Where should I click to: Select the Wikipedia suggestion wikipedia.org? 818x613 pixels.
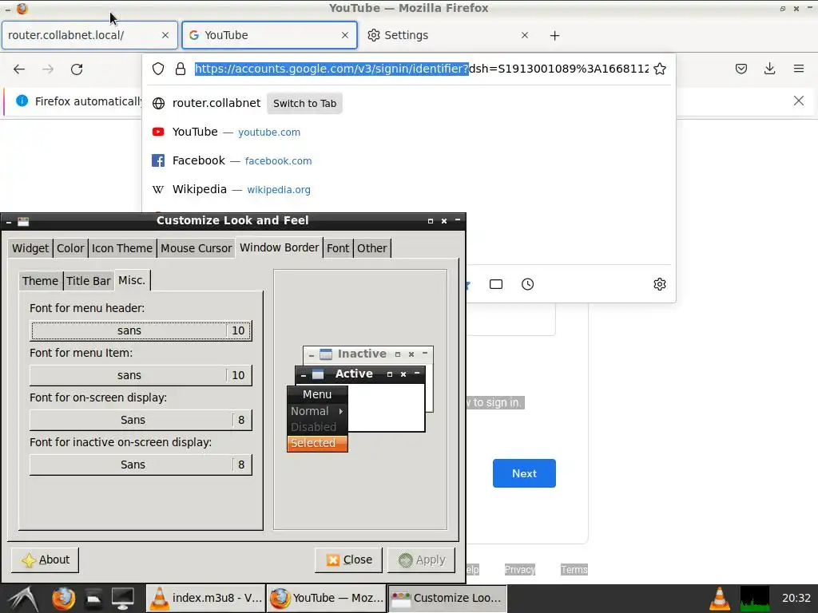click(409, 189)
